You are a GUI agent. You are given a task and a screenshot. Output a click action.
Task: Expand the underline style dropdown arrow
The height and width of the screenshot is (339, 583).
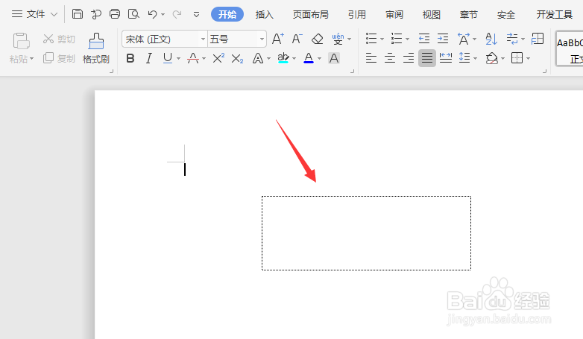(x=178, y=59)
